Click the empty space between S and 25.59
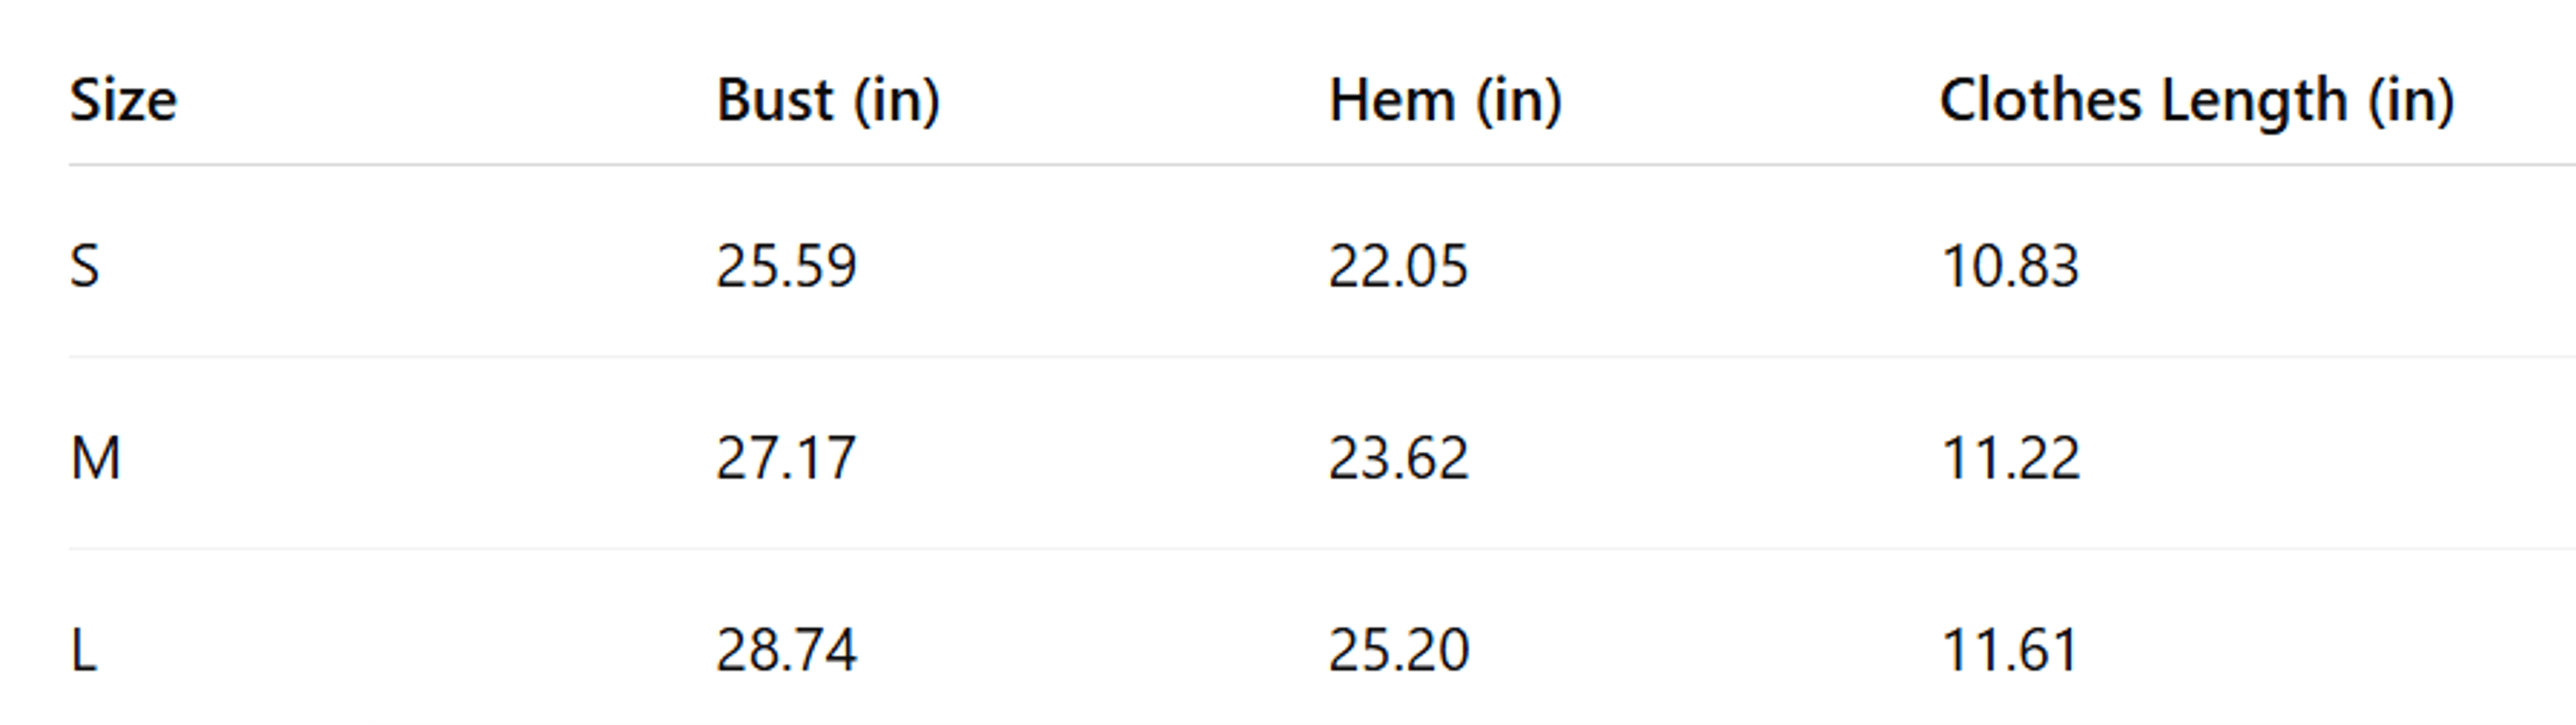This screenshot has height=725, width=2576. [408, 267]
